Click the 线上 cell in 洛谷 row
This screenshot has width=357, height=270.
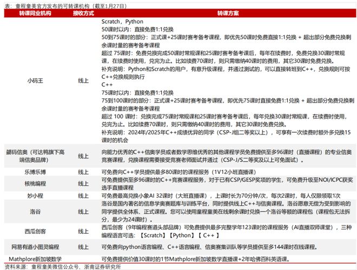(x=83, y=212)
